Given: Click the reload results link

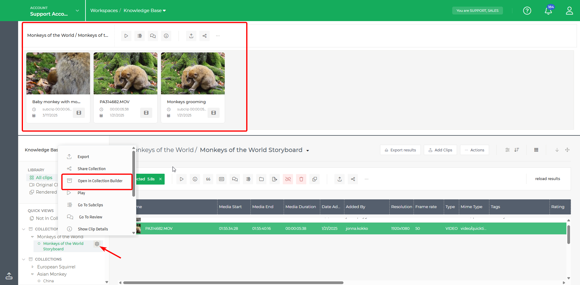Looking at the screenshot, I should [x=547, y=179].
